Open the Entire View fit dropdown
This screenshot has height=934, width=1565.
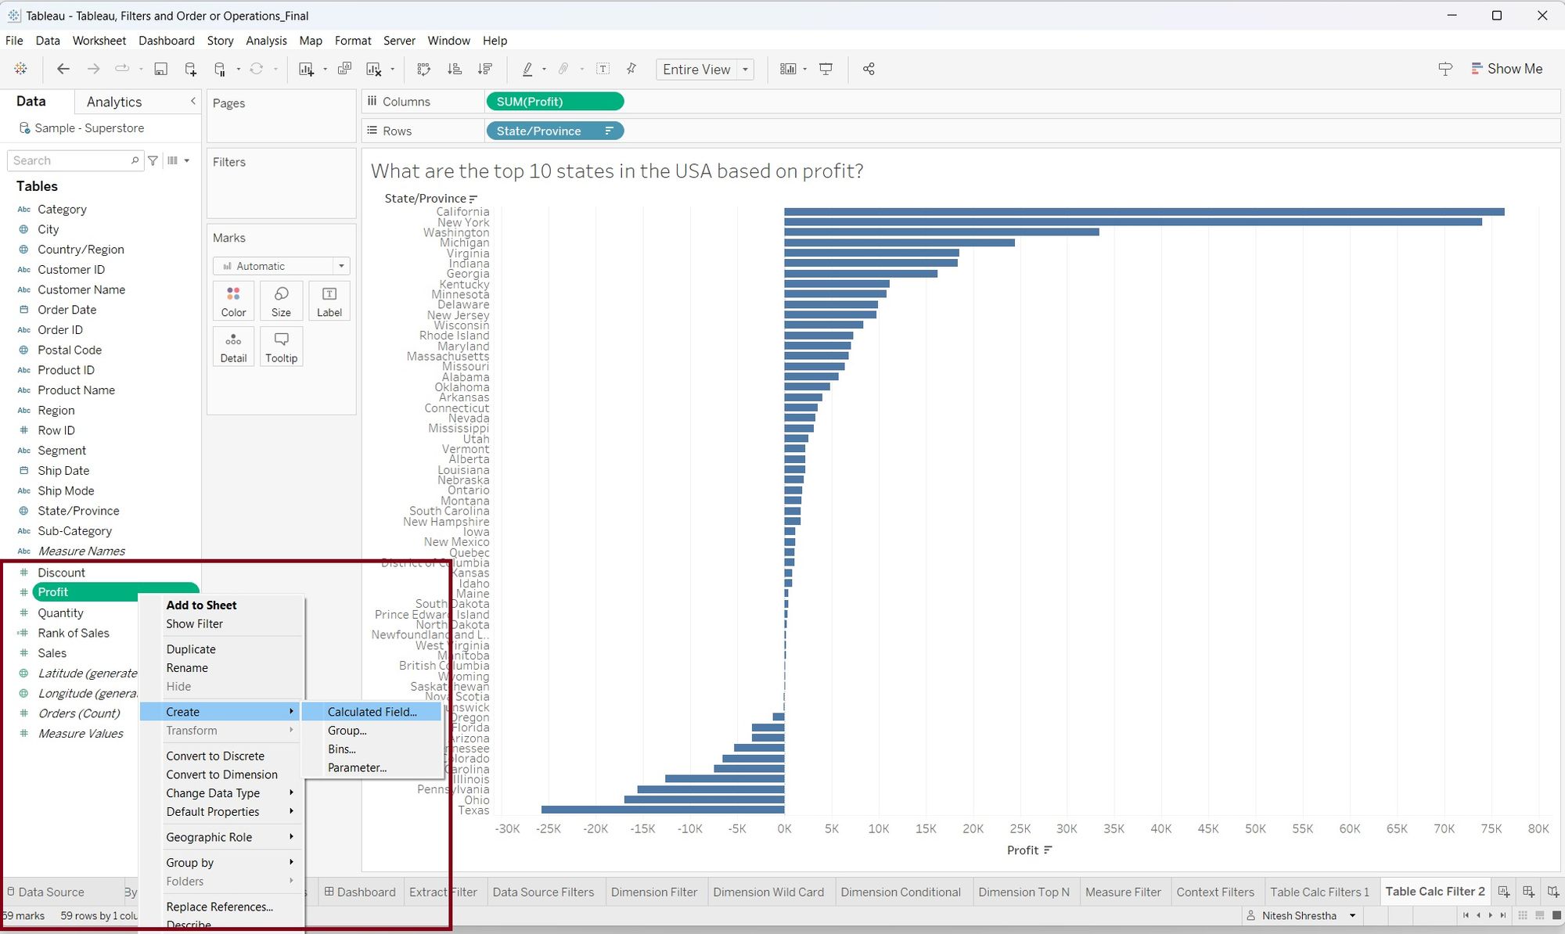coord(745,70)
